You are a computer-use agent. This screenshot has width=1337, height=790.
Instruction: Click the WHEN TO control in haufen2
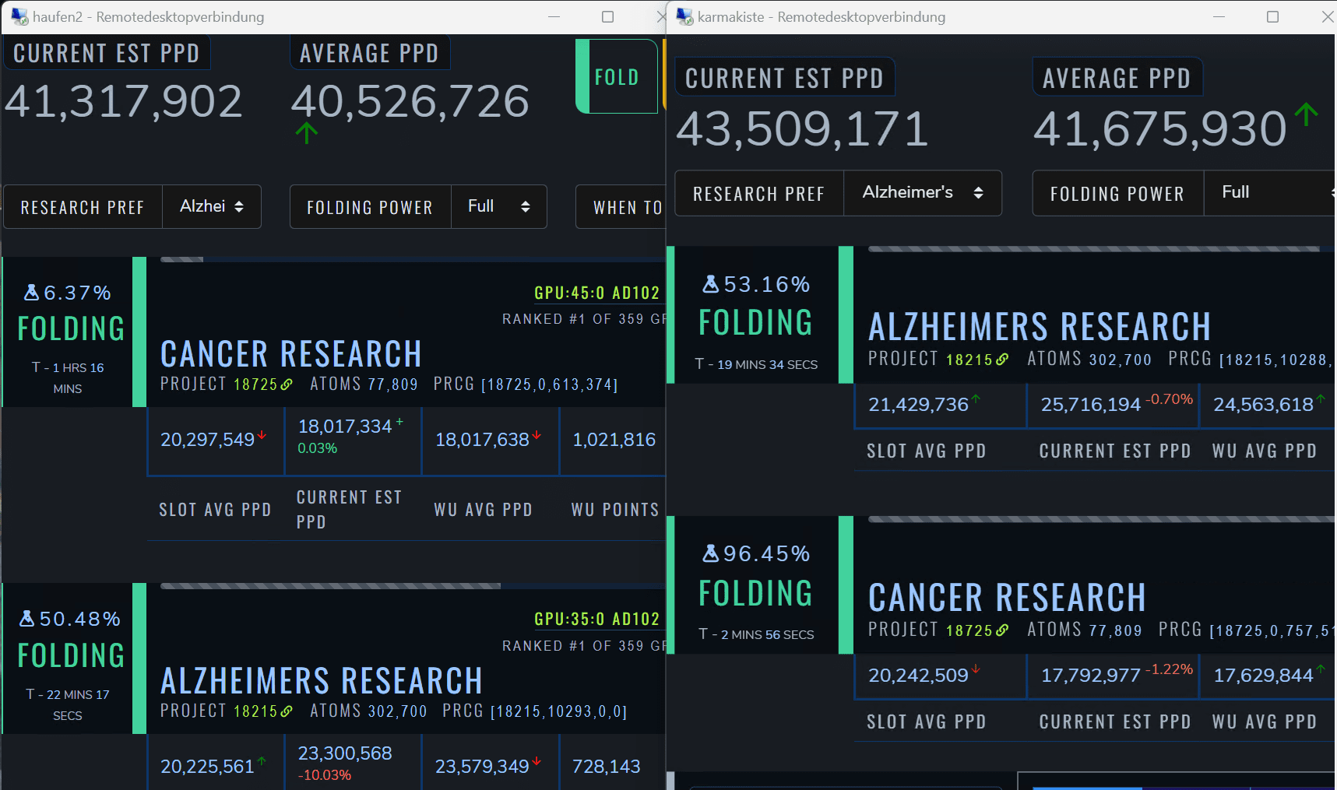tap(621, 207)
